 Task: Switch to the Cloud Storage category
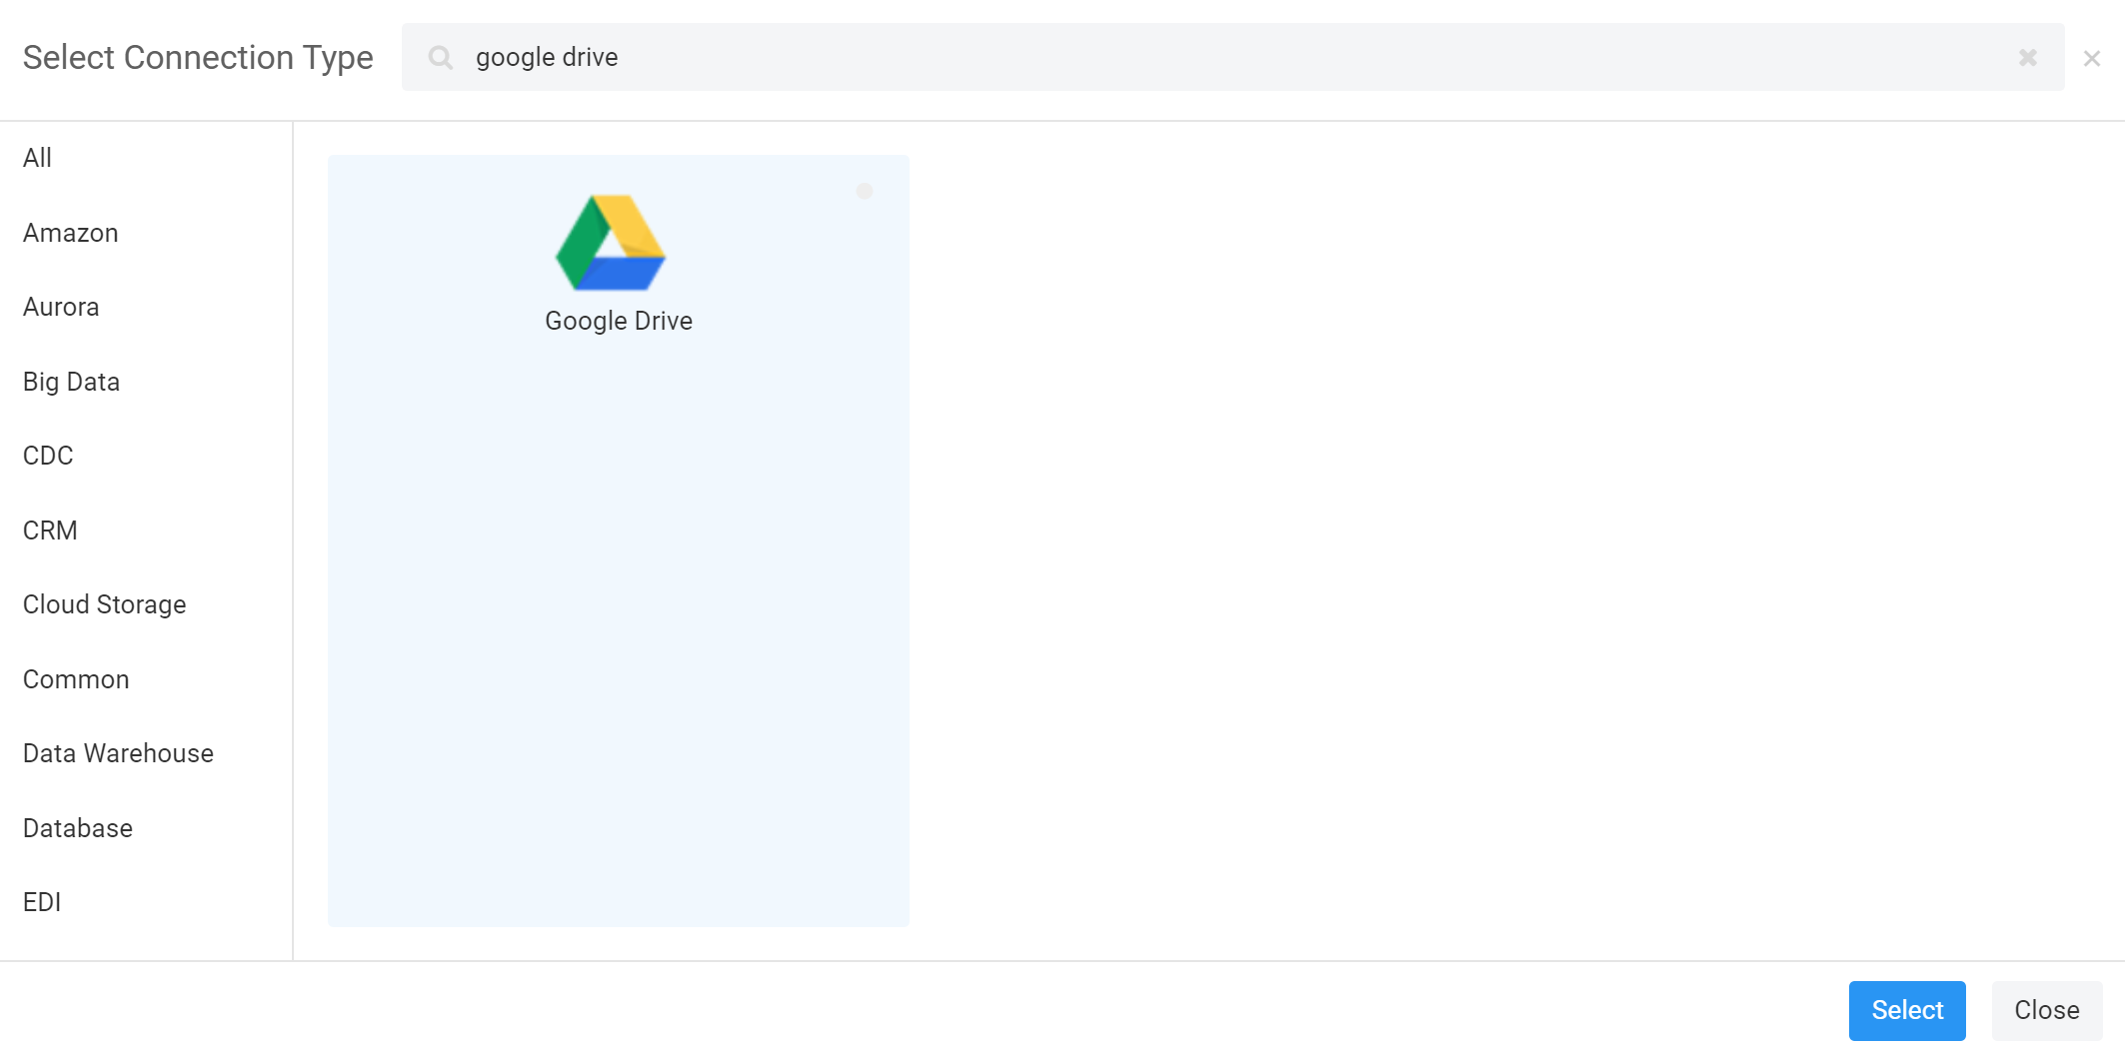pyautogui.click(x=105, y=604)
